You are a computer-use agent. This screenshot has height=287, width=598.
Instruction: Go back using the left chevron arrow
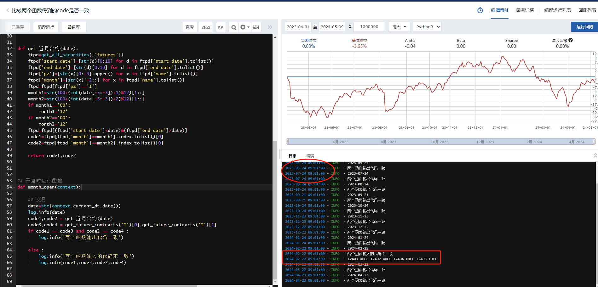(x=8, y=10)
